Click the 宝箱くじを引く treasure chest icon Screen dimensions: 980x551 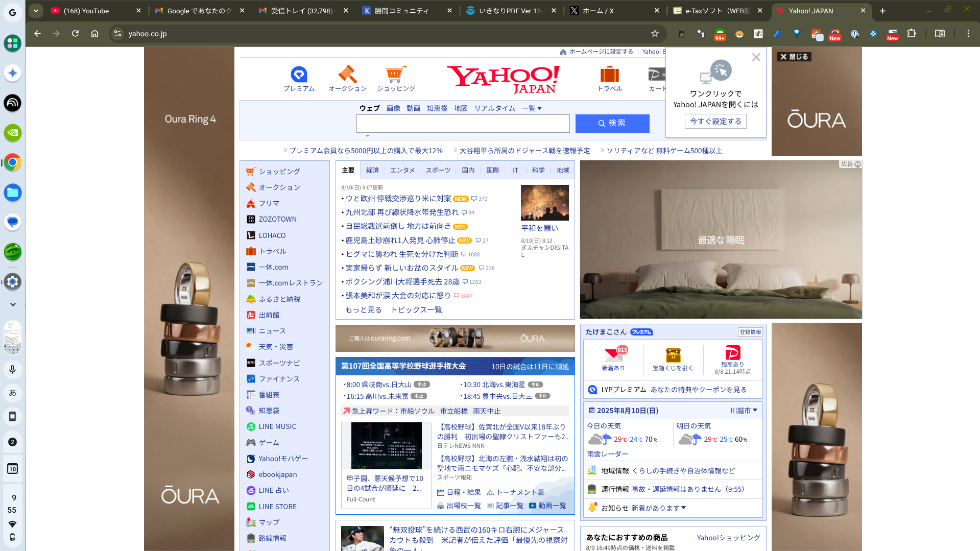[674, 356]
